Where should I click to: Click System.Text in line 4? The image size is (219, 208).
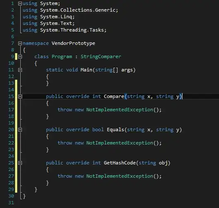coord(56,23)
